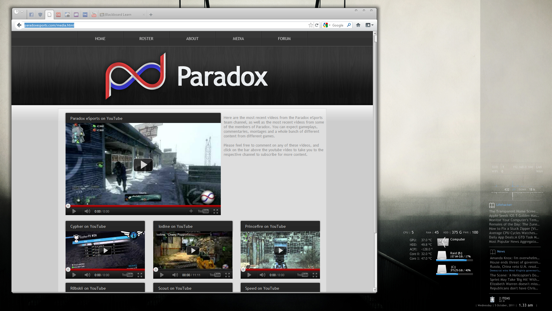
Task: Switch to the TWC pinned tab
Action: pyautogui.click(x=85, y=15)
